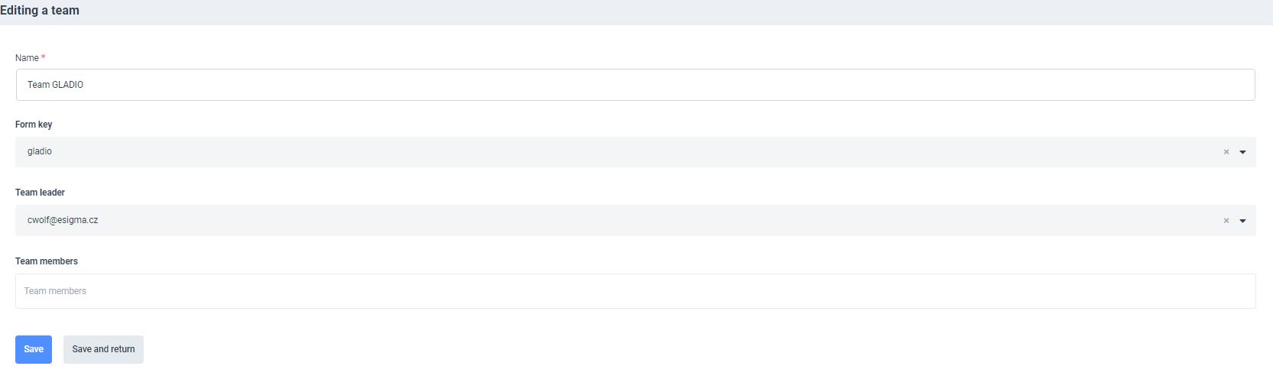The height and width of the screenshot is (379, 1273).
Task: Click the 'Team members' placeholder text
Action: (x=55, y=291)
